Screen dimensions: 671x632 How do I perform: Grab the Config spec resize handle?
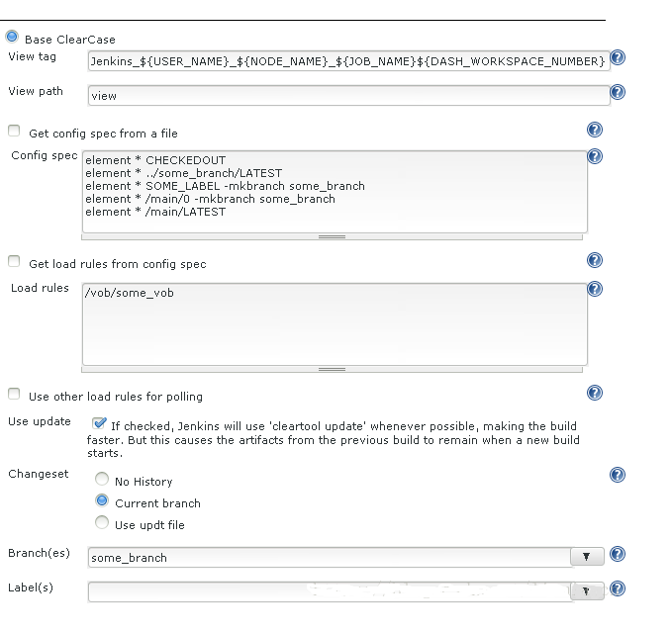click(x=333, y=236)
